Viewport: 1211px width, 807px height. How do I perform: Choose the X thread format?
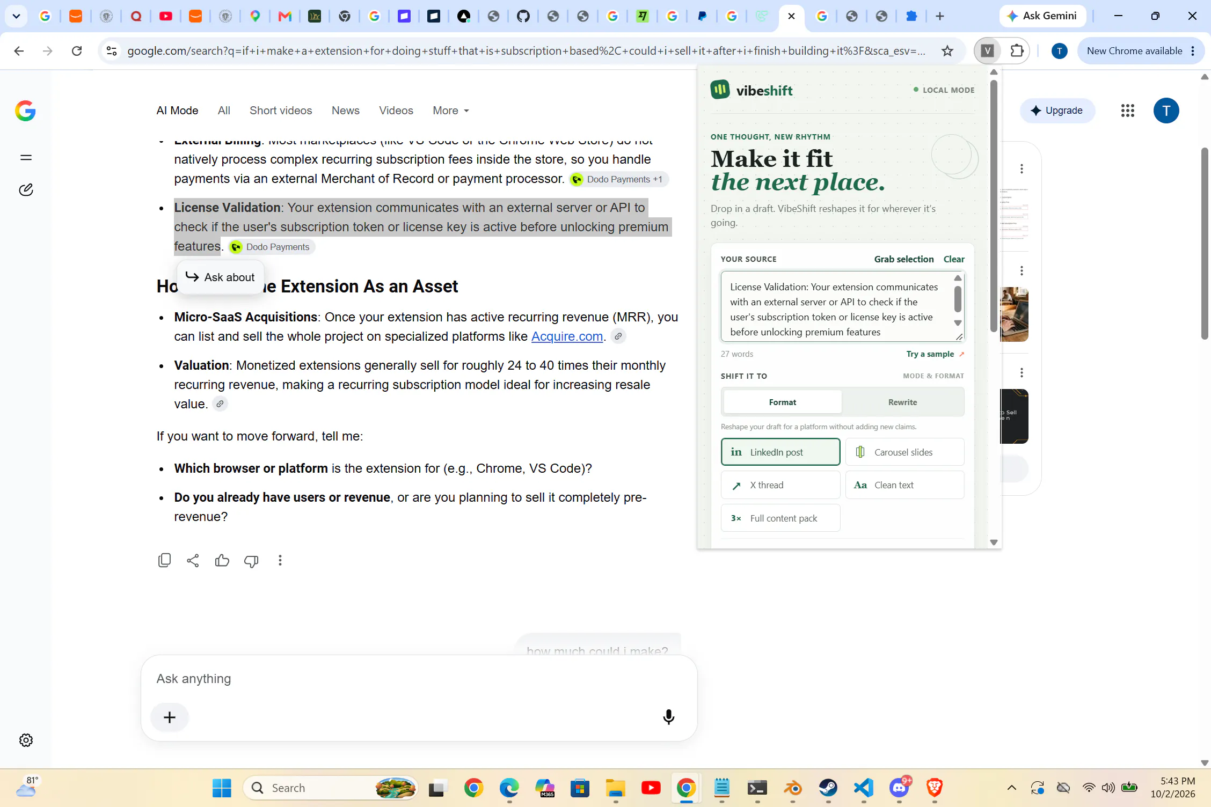pos(780,485)
